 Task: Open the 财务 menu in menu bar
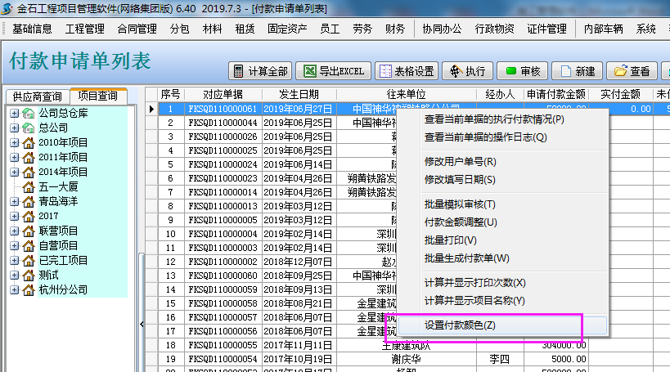point(394,29)
